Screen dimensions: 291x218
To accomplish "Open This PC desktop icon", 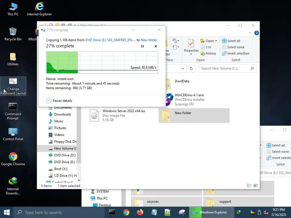I will 13,9.
